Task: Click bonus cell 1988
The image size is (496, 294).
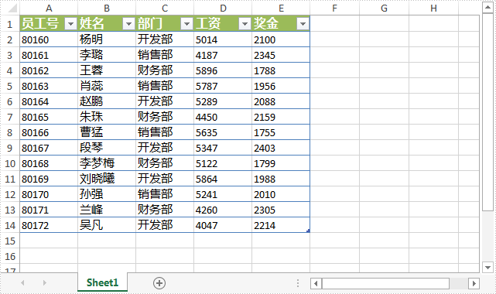Action: (281, 179)
